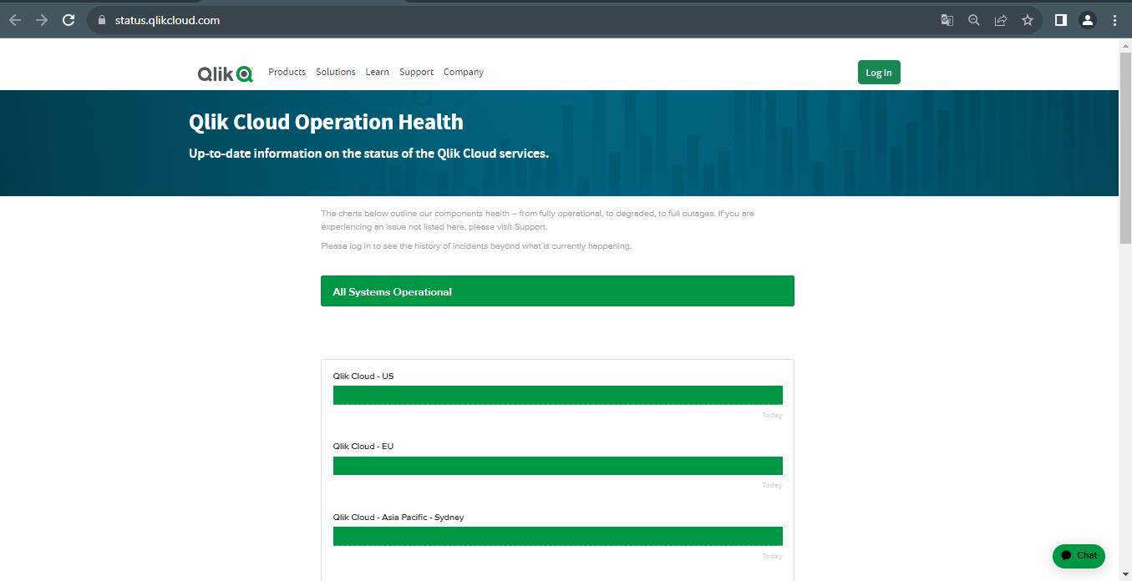The image size is (1132, 581).
Task: Open the Google Translate icon in address bar
Action: 947,20
